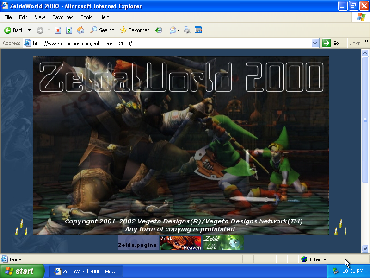Open the Back history dropdown arrow

29,30
